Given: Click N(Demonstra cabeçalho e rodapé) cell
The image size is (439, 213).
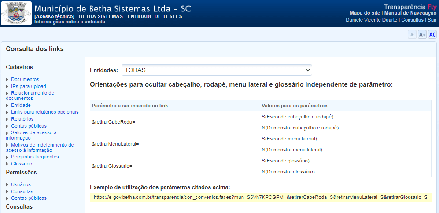Looking at the screenshot, I should 346,128.
